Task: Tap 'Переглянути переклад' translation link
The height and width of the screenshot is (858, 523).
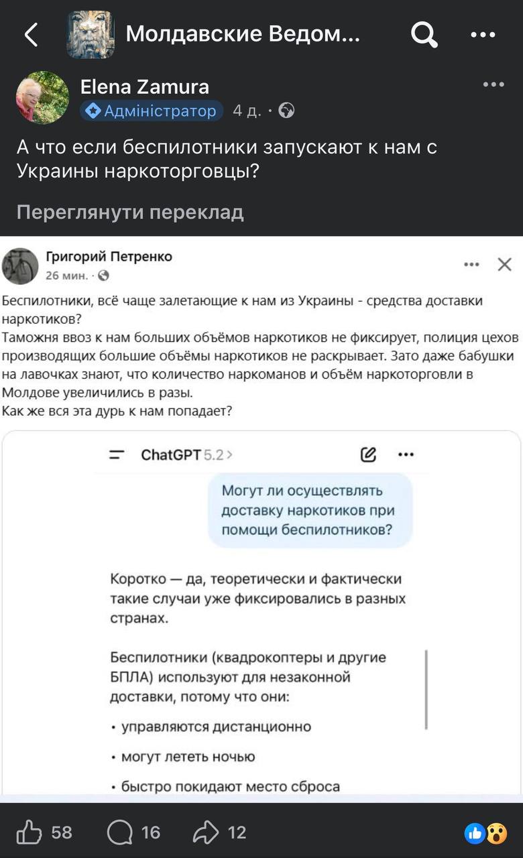Action: point(130,212)
